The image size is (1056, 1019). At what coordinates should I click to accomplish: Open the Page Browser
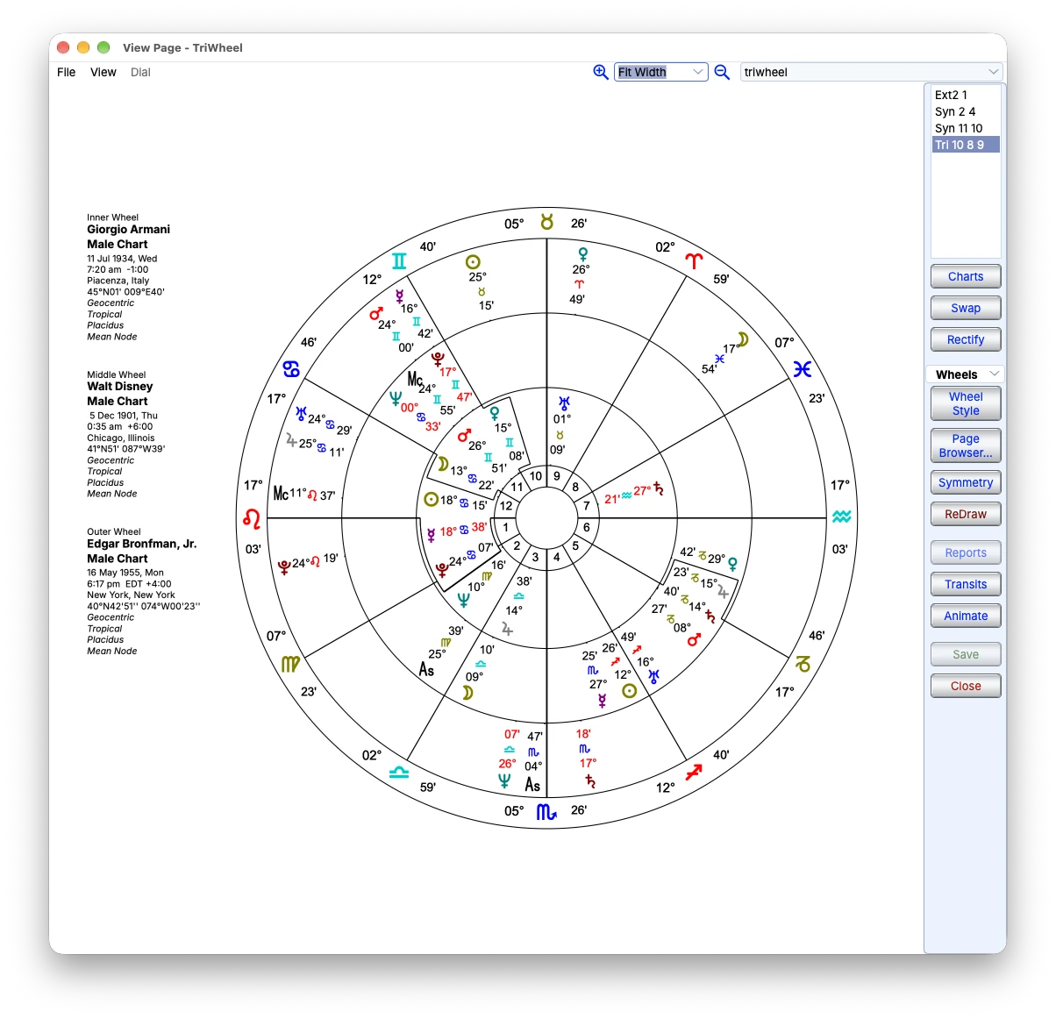pyautogui.click(x=966, y=445)
